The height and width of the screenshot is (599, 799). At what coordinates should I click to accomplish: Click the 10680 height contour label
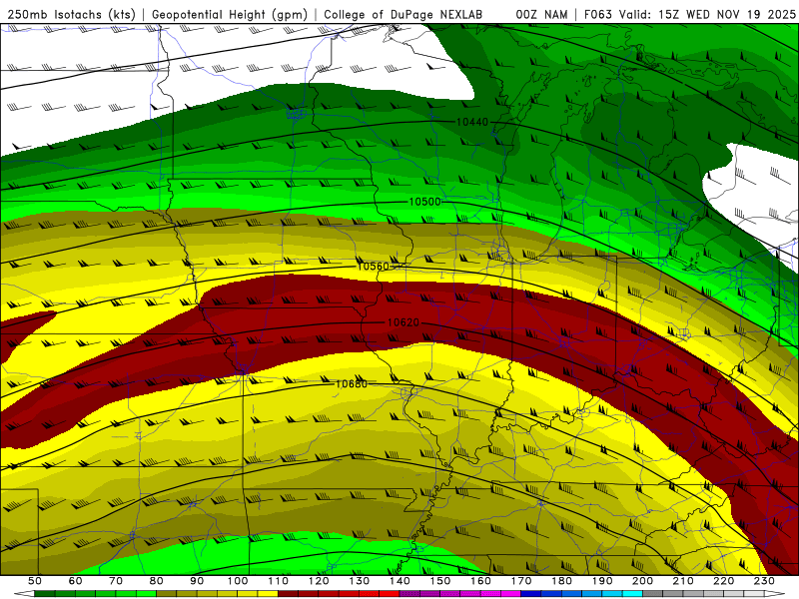click(352, 383)
